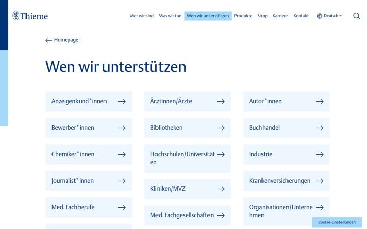Open the Karriere menu item

(x=280, y=16)
